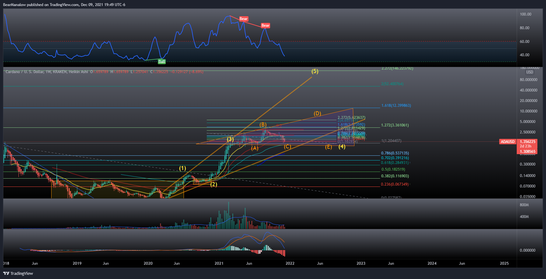Click Fib level 0.236(0.067349)
546x279 pixels.
(x=395, y=184)
